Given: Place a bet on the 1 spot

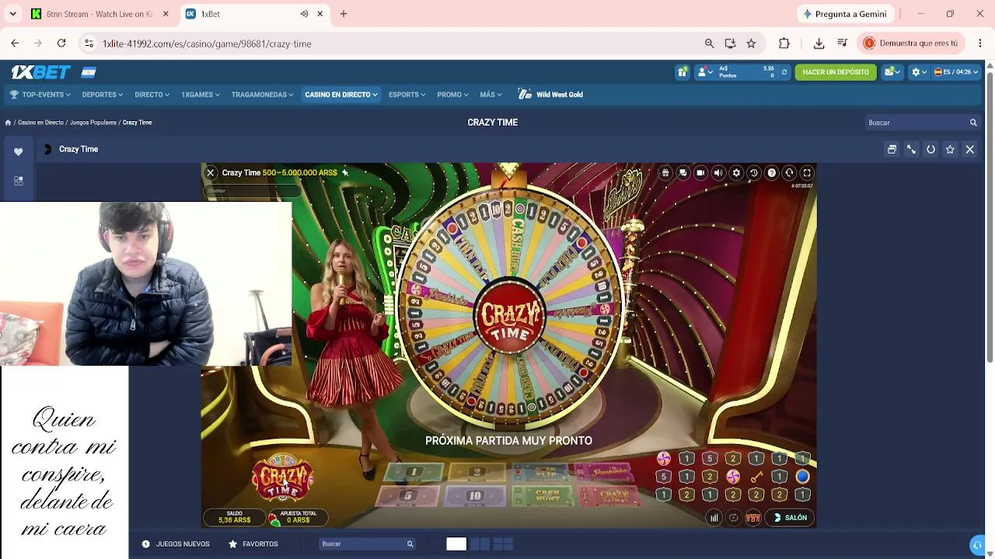Looking at the screenshot, I should (414, 472).
